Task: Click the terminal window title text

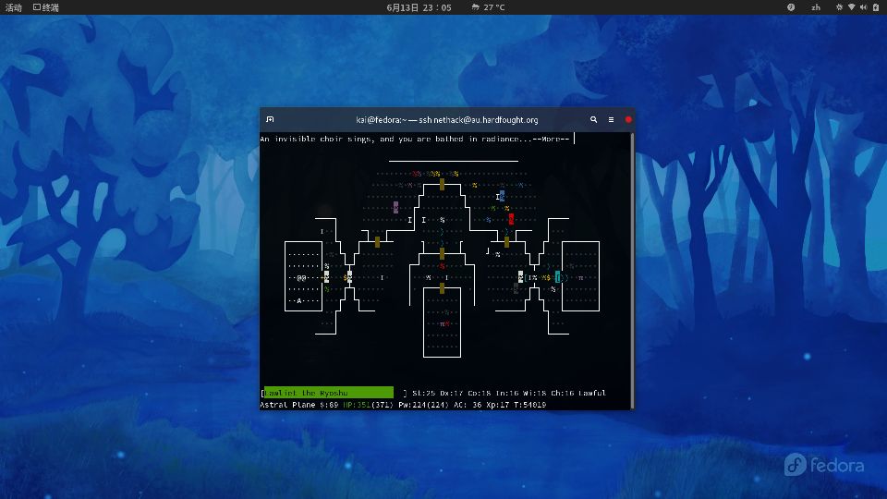Action: (447, 120)
